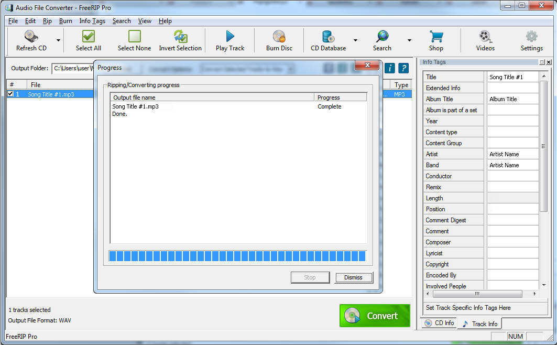Open the Info Tags menu
Viewport: 557px width, 345px height.
pyautogui.click(x=92, y=21)
